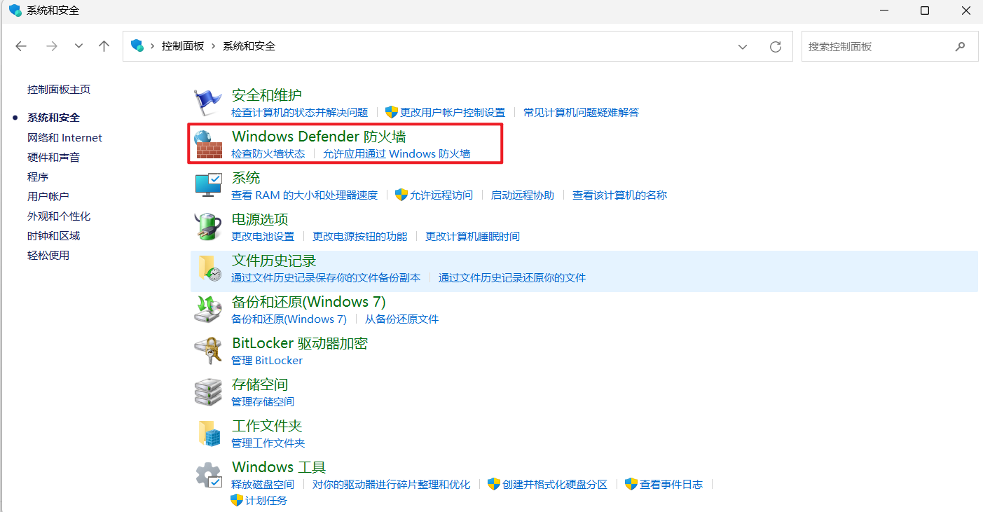This screenshot has width=983, height=512.
Task: Click the BitLocker lock and keys icon
Action: click(208, 350)
